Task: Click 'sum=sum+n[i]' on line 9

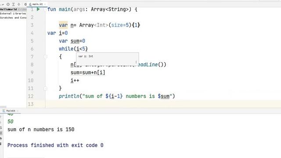Action: tap(88, 72)
